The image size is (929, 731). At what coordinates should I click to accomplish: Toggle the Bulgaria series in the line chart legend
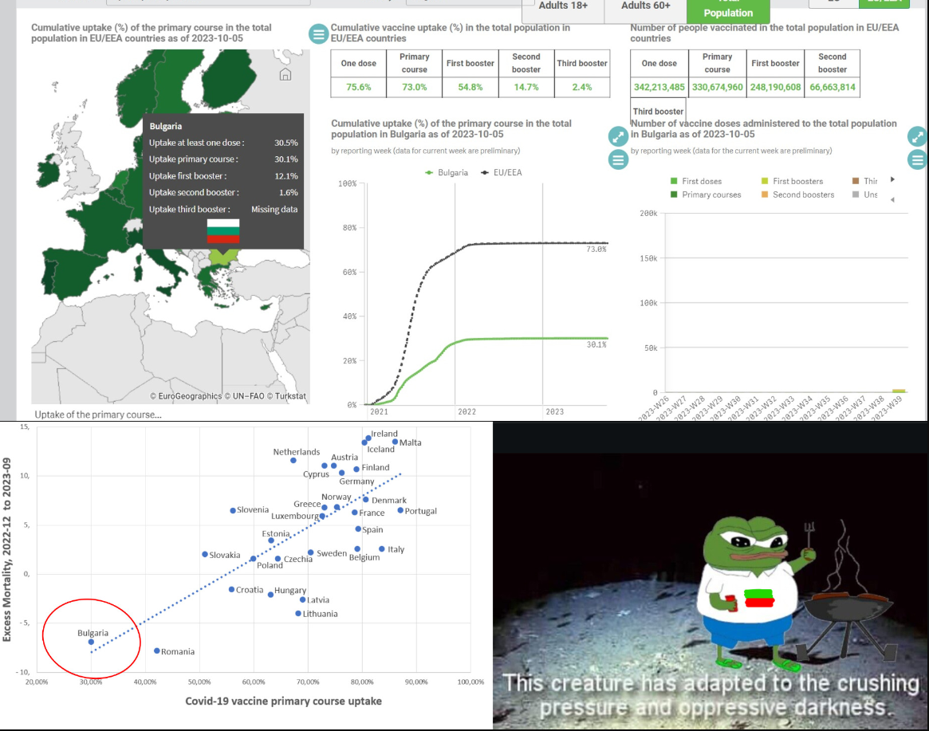pyautogui.click(x=447, y=172)
